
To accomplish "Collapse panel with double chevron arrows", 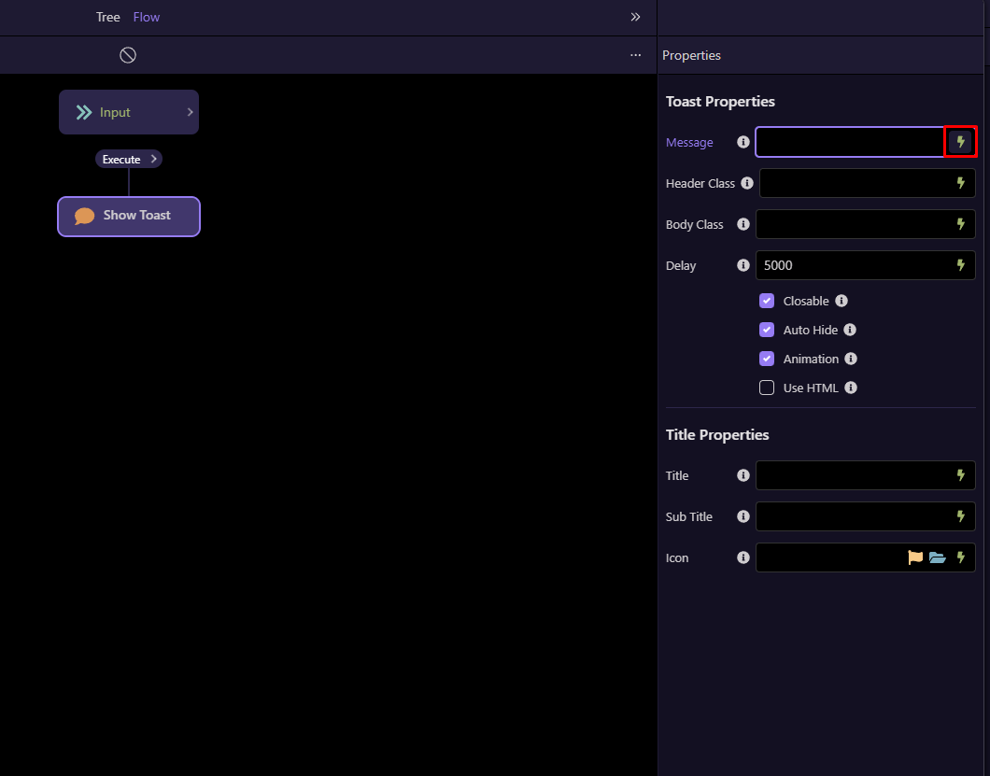I will coord(635,17).
